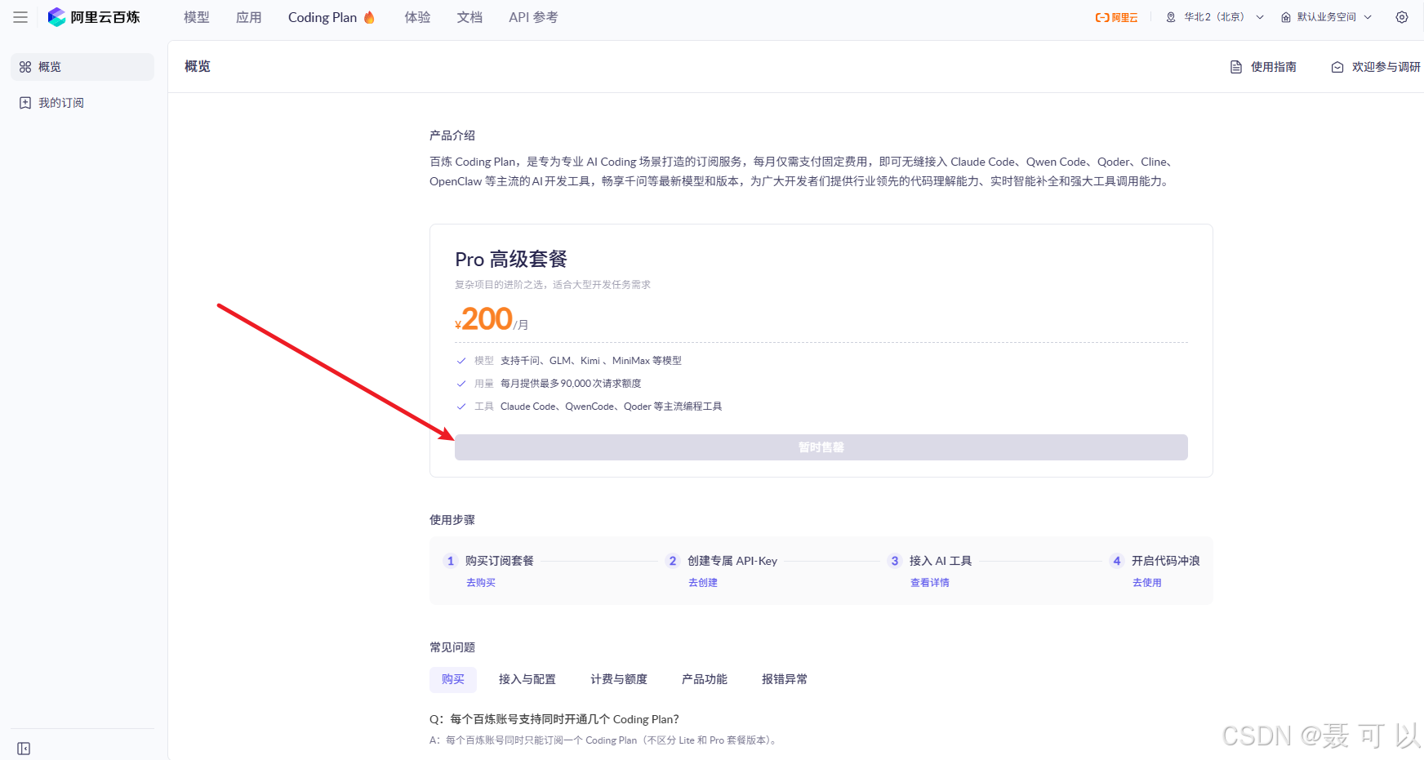Viewport: 1424px width, 760px height.
Task: Click the 阿里云百炼 logo
Action: pos(94,17)
